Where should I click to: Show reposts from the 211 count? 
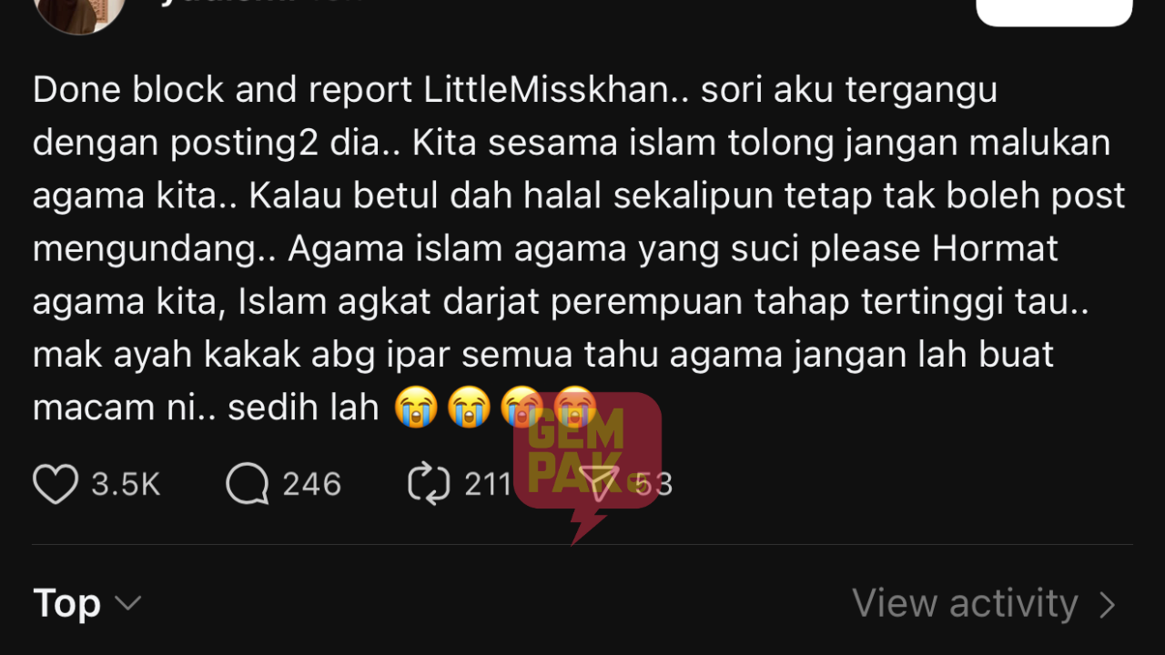coord(488,484)
